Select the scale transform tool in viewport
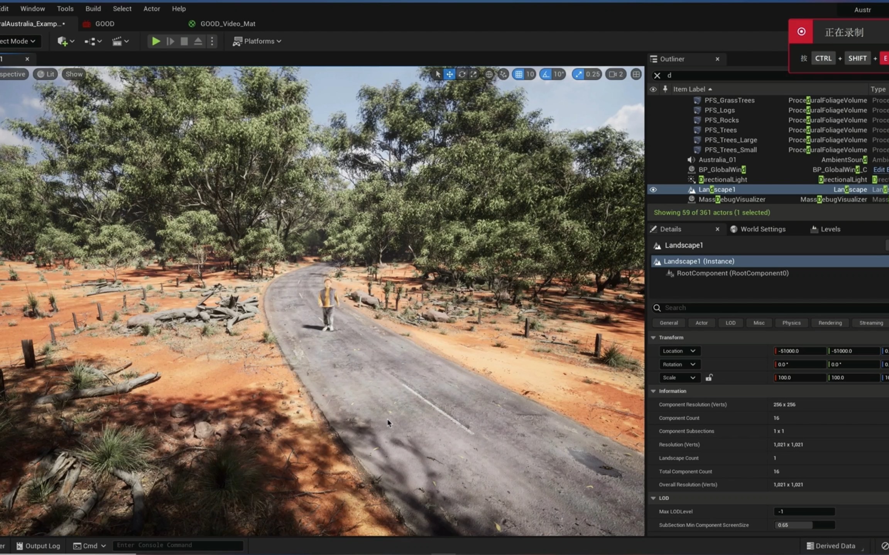The width and height of the screenshot is (889, 555). click(473, 74)
